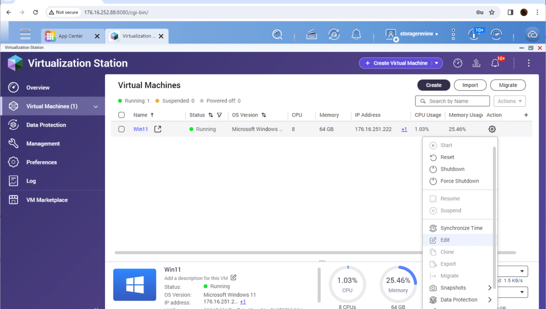Click the CPU usage ring gauge

coord(347,285)
